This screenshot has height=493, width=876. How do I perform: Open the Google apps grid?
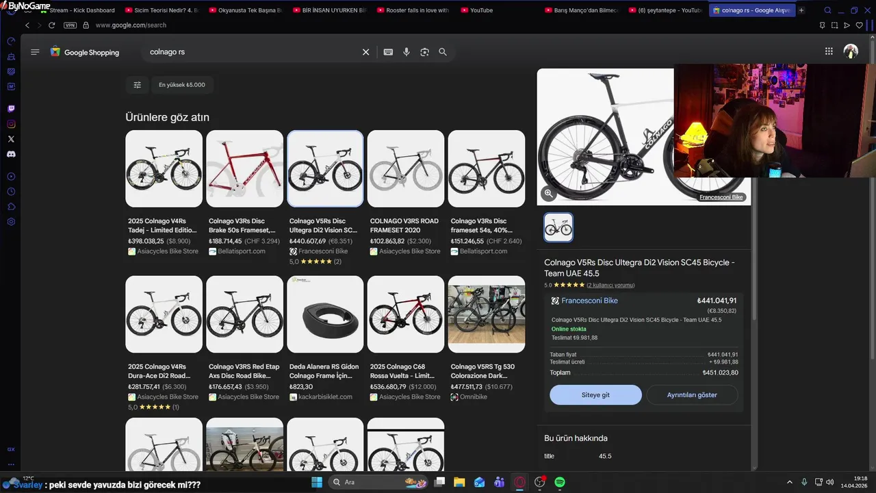click(x=829, y=51)
